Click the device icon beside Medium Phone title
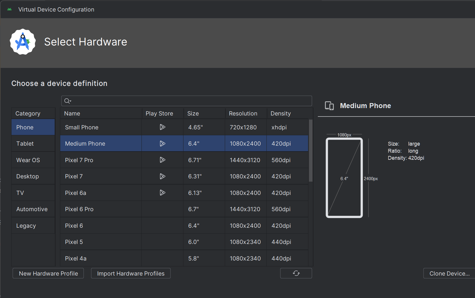Viewport: 475px width, 298px height. pyautogui.click(x=329, y=105)
